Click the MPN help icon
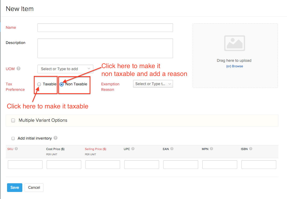The height and width of the screenshot is (199, 287). pyautogui.click(x=211, y=149)
